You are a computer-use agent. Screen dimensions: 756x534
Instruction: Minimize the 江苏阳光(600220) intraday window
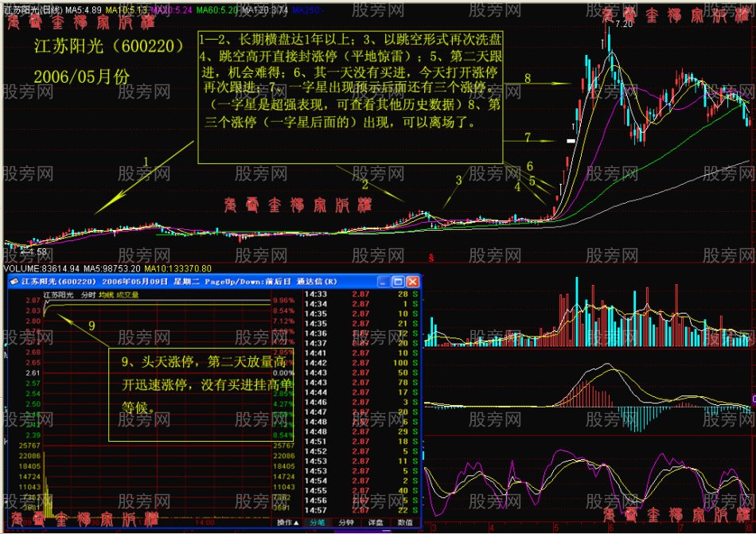pos(384,282)
